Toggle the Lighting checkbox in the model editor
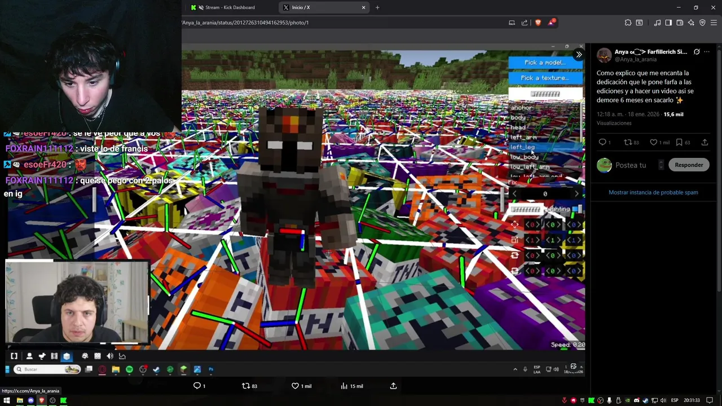The width and height of the screenshot is (722, 406). coord(577,209)
